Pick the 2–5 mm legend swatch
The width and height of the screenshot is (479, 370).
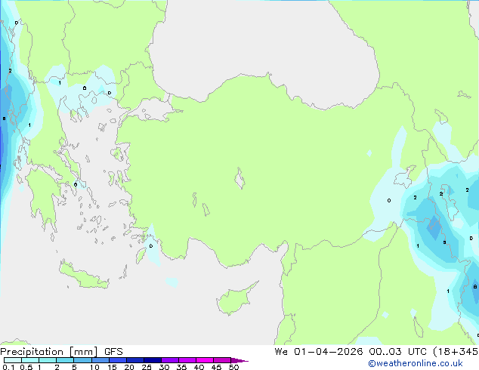[x=65, y=360]
